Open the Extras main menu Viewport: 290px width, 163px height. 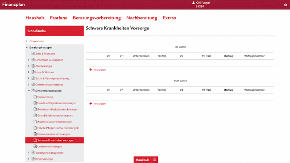[169, 18]
